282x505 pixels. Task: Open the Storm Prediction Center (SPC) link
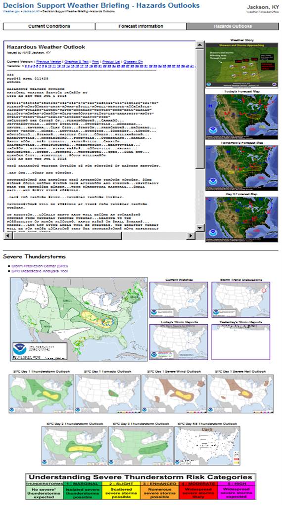coord(40,266)
